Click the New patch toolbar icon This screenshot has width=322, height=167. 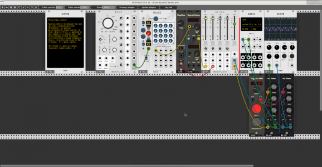(3, 8)
